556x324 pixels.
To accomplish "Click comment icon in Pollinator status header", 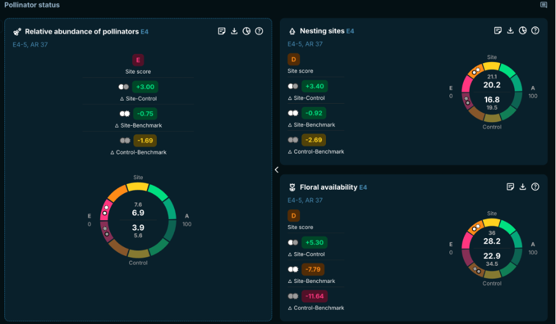I will 544,5.
